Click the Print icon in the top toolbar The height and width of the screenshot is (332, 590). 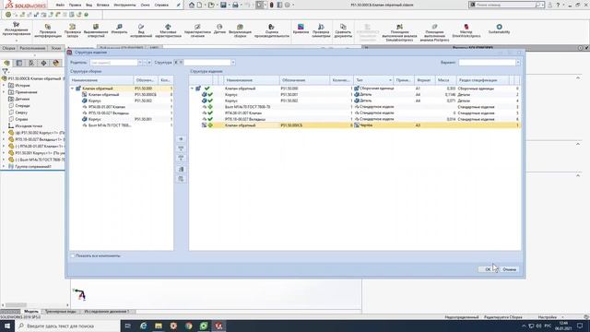click(x=236, y=5)
